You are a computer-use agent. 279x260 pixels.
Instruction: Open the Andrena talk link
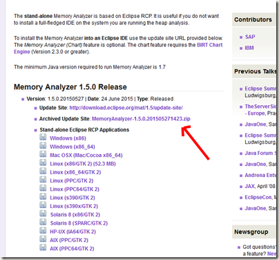[x=260, y=176]
